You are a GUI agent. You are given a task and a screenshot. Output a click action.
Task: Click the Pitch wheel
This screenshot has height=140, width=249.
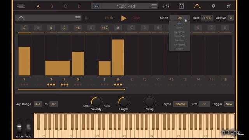pos(19,126)
